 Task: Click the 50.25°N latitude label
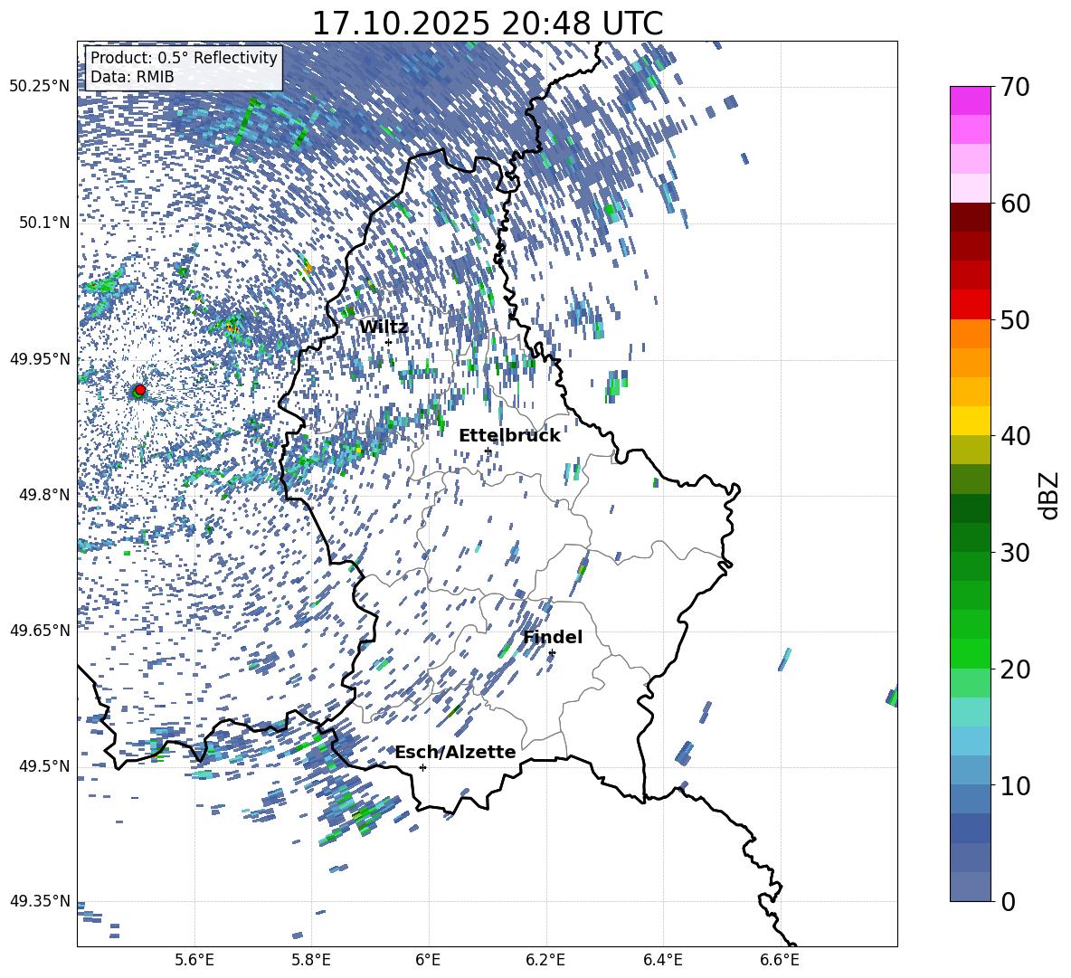click(41, 87)
